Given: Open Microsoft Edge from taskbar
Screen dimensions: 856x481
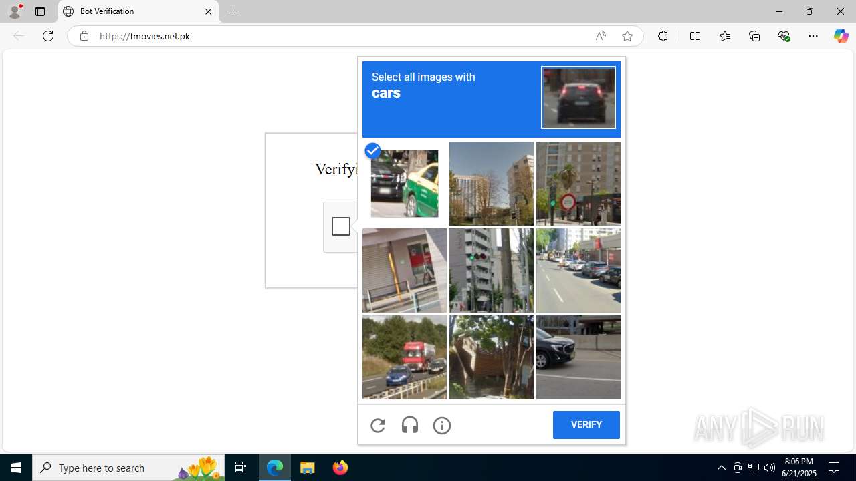Looking at the screenshot, I should point(275,468).
